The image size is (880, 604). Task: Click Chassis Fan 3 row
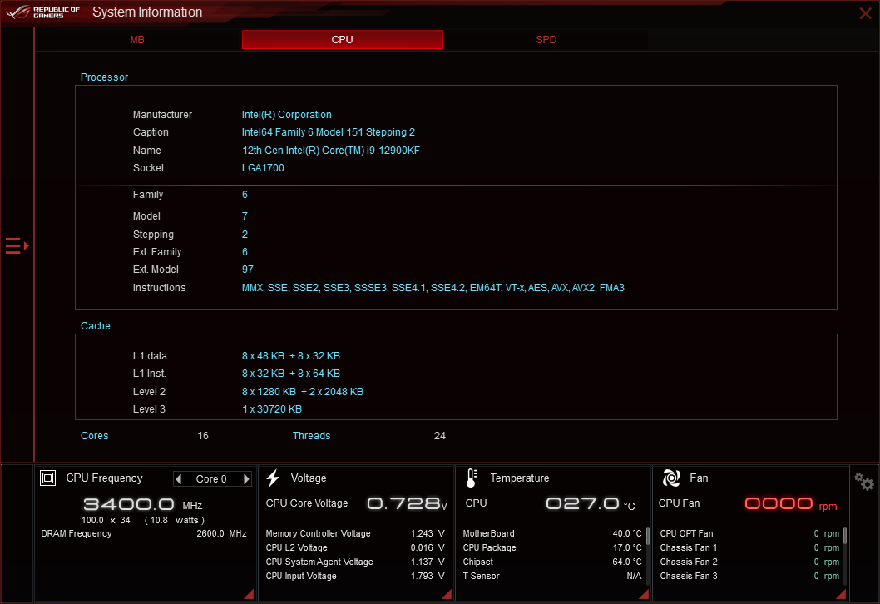[749, 576]
